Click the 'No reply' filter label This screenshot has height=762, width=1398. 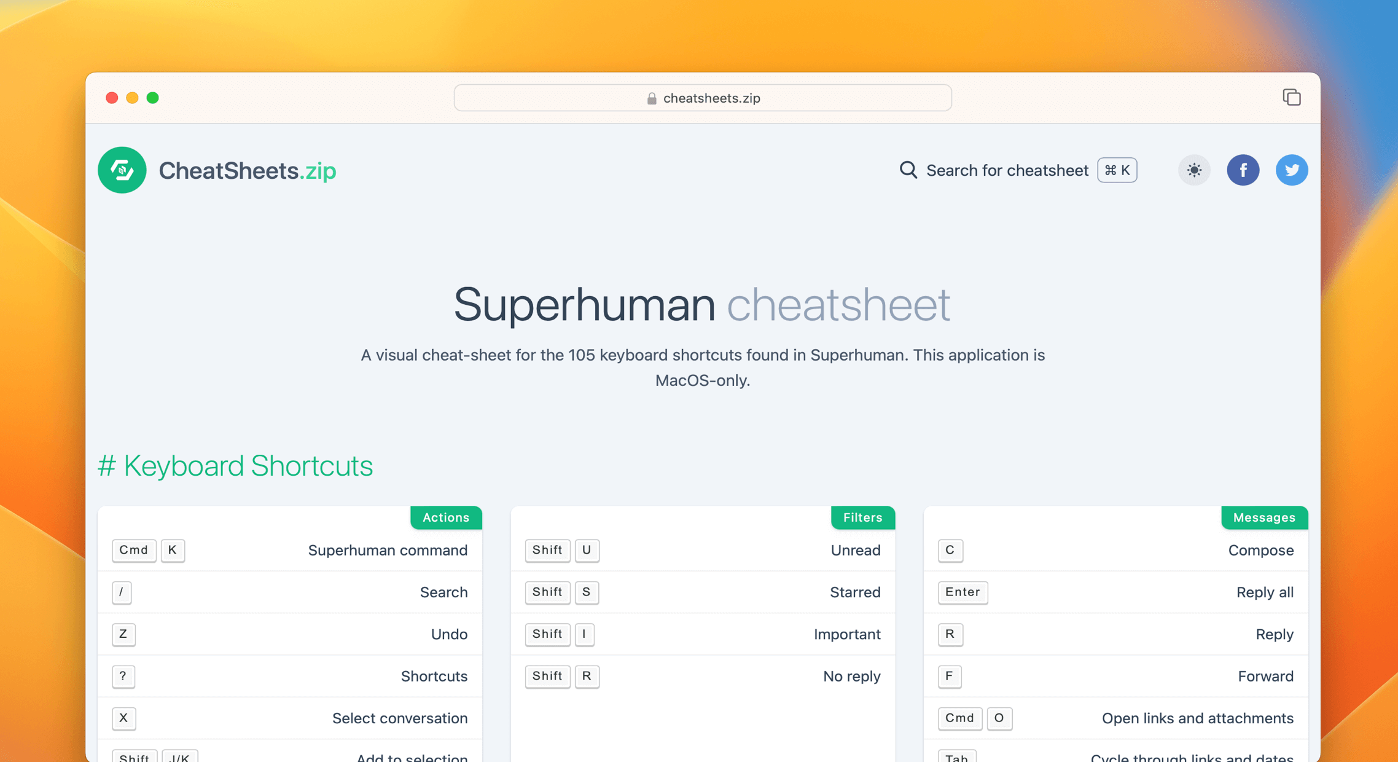click(x=851, y=676)
